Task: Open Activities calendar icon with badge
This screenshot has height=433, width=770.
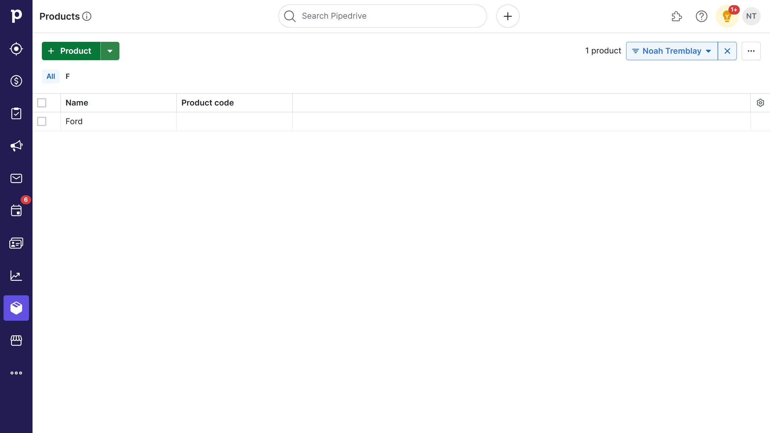Action: tap(16, 211)
